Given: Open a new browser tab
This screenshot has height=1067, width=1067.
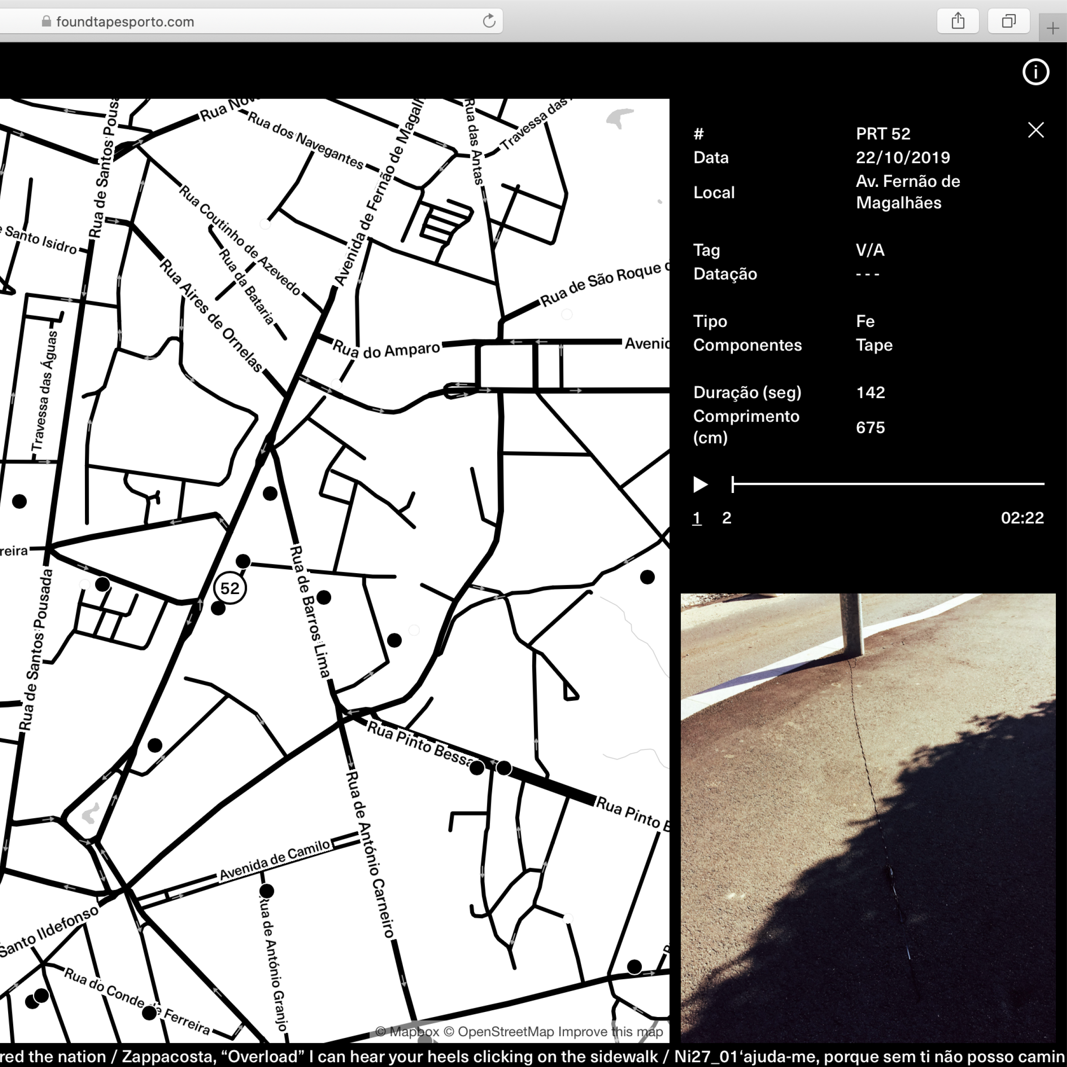Looking at the screenshot, I should [1052, 28].
